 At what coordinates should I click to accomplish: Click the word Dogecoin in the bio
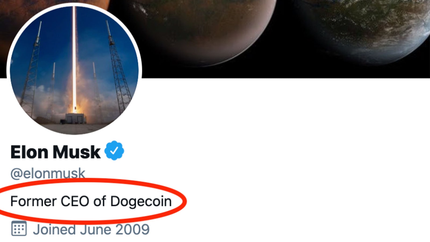click(x=141, y=201)
